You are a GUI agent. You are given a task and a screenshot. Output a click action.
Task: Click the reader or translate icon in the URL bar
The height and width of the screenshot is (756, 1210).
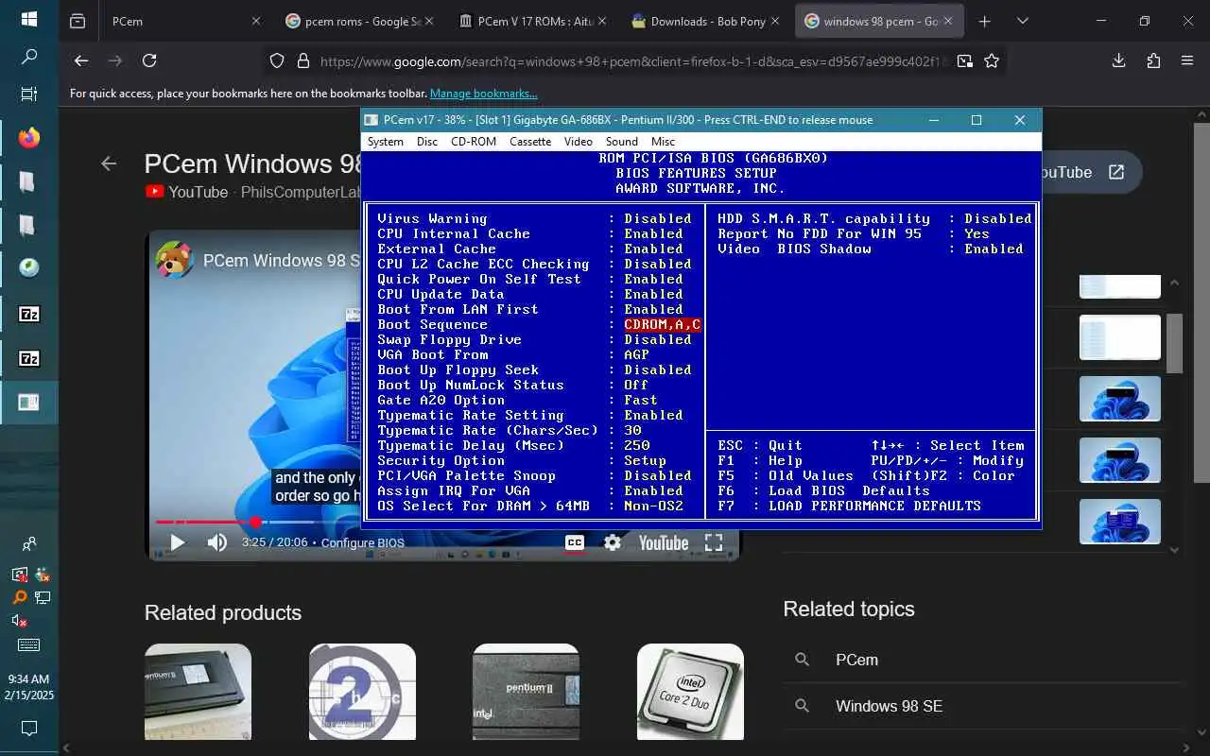point(964,60)
